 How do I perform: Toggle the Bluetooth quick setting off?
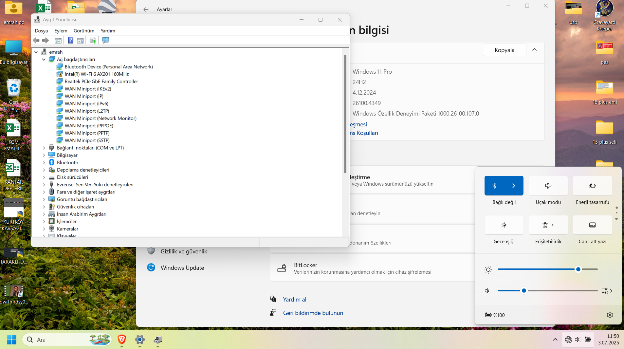[x=494, y=186]
